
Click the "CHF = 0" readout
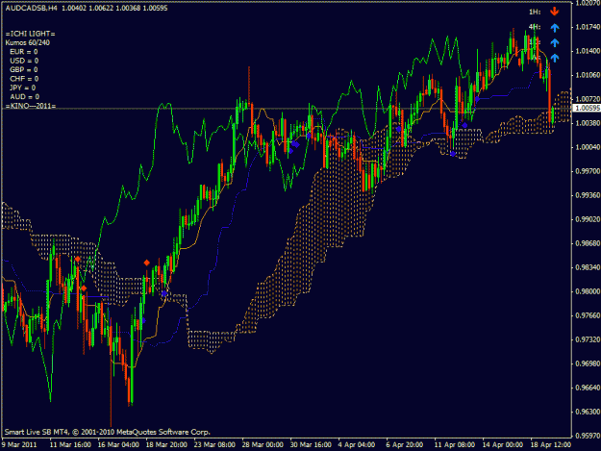coord(24,79)
